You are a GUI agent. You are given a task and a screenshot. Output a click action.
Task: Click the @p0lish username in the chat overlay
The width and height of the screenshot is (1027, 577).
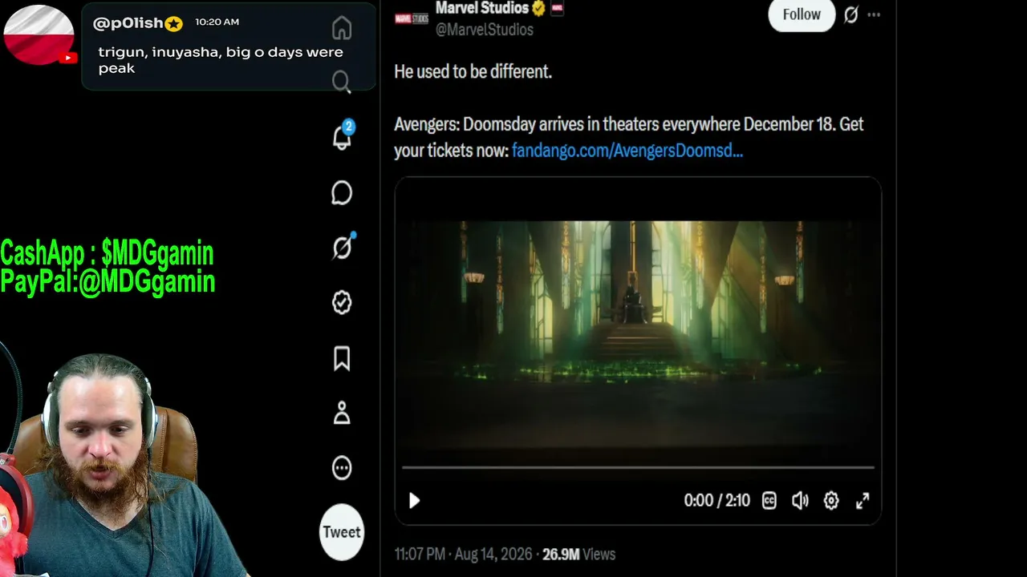(x=128, y=23)
